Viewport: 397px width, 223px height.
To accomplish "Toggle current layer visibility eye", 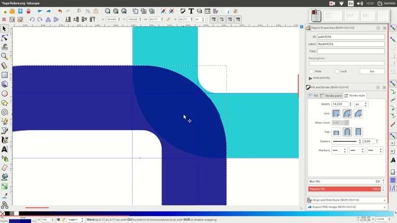I will [58, 220].
